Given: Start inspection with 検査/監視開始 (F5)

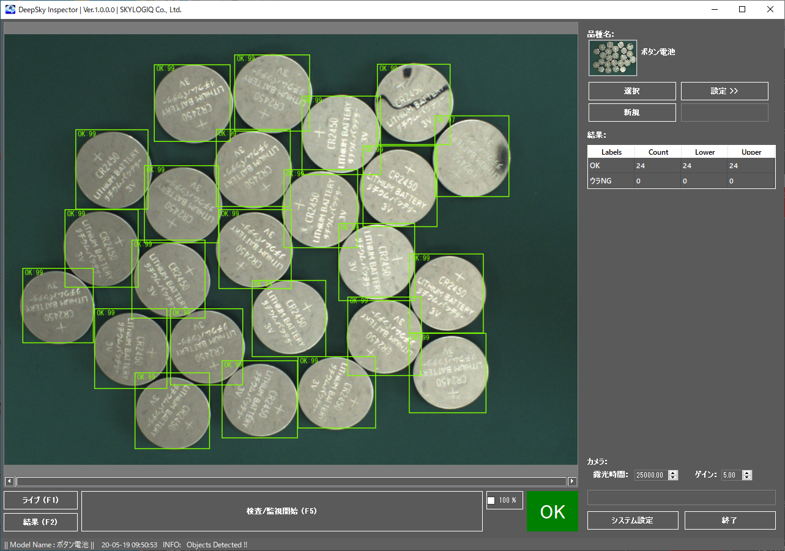Looking at the screenshot, I should coord(282,511).
